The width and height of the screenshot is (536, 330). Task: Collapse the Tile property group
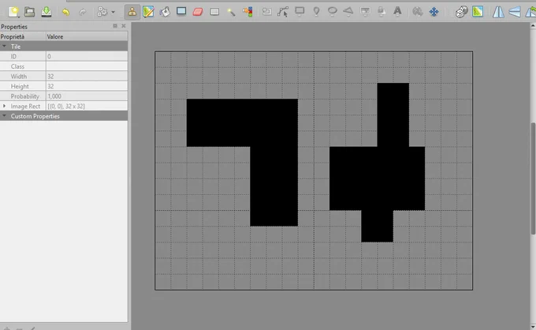pos(4,47)
